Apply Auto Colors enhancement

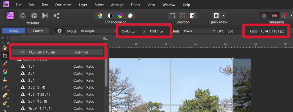click(120, 16)
